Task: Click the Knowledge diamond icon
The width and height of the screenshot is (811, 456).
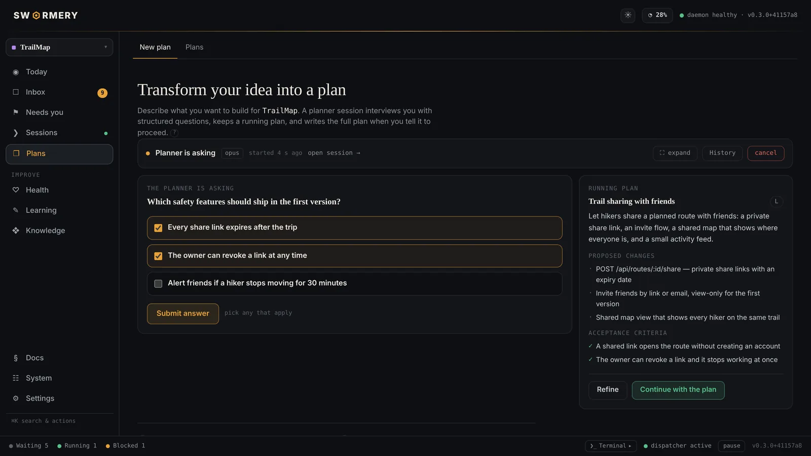Action: (16, 231)
